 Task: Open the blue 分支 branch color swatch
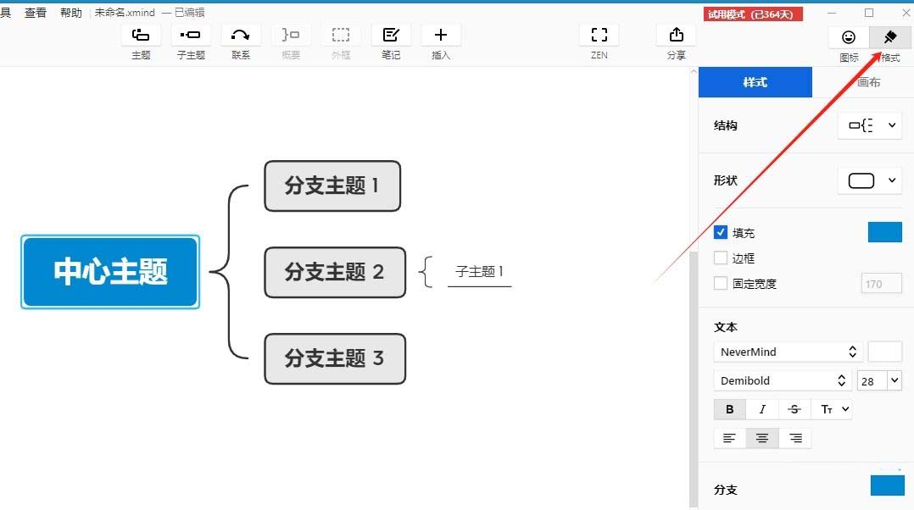click(x=887, y=485)
